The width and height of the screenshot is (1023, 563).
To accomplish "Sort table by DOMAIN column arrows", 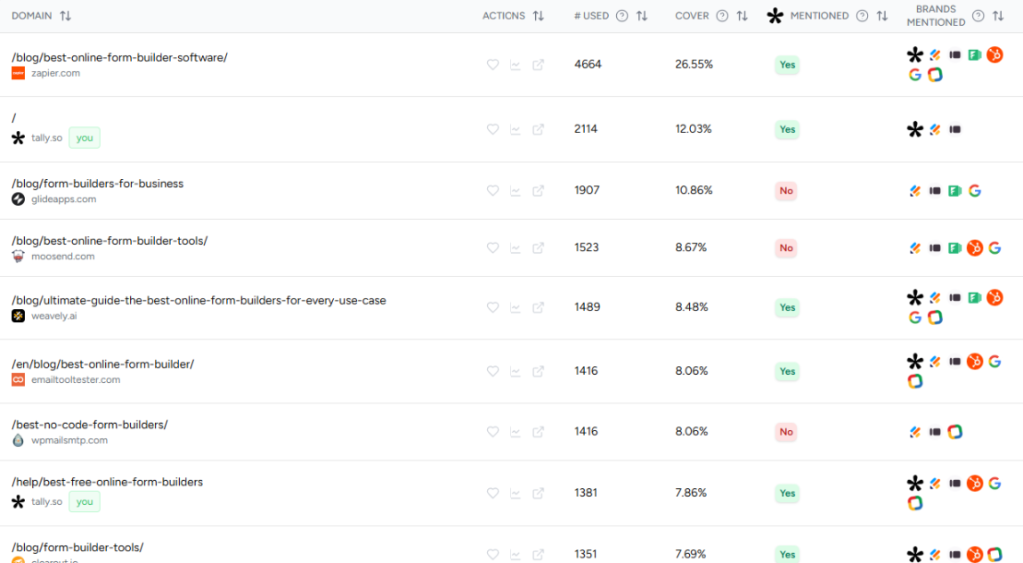I will pyautogui.click(x=66, y=16).
